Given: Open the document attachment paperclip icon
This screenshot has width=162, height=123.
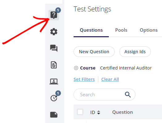Looking at the screenshot, I should (54, 65).
